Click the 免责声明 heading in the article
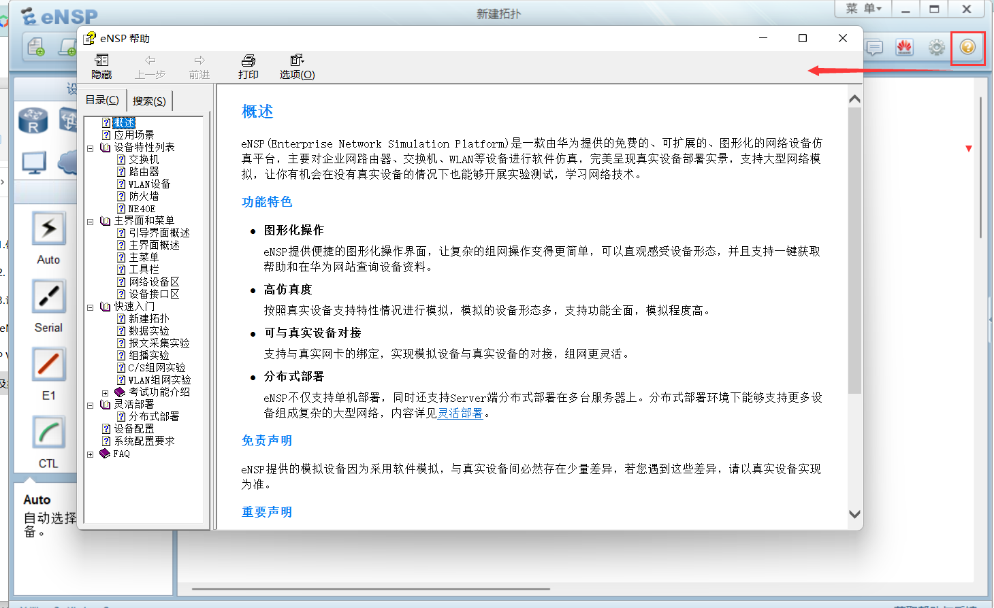This screenshot has height=608, width=994. pyautogui.click(x=267, y=441)
